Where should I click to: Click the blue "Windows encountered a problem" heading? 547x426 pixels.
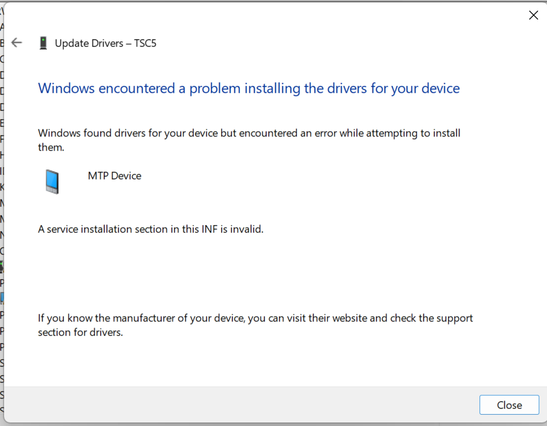point(178,88)
